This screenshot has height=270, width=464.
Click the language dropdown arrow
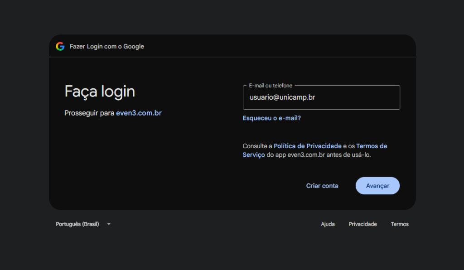point(109,224)
